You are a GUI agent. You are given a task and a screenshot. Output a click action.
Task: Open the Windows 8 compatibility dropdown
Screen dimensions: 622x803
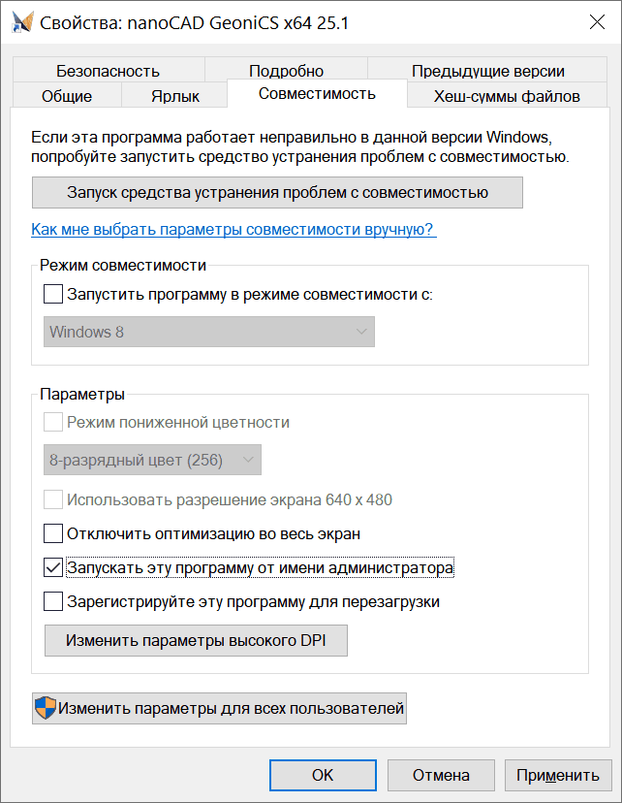(209, 332)
